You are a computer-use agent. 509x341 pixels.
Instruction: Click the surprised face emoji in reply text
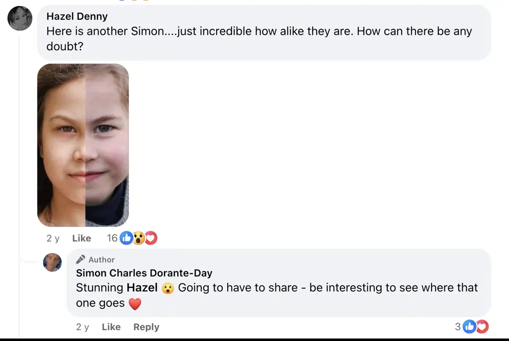point(168,288)
